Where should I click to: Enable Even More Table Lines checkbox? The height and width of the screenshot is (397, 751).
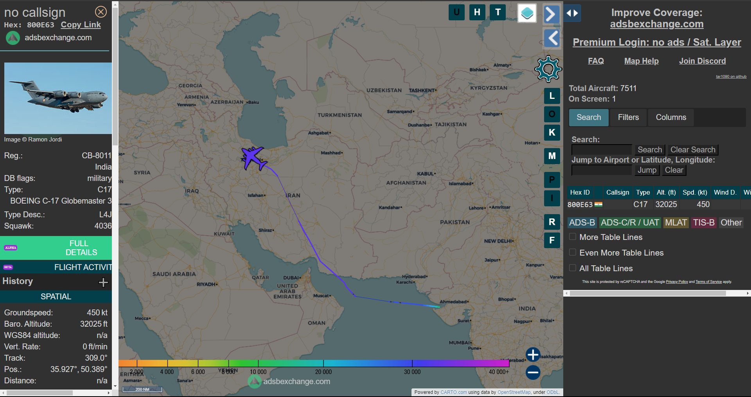tap(573, 252)
